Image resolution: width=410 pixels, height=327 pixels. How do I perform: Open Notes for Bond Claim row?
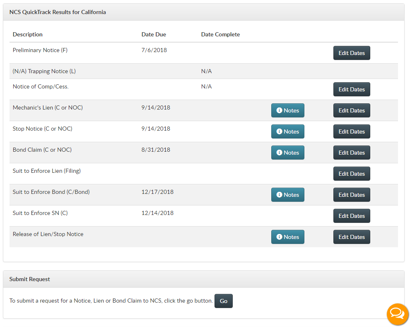pos(288,153)
